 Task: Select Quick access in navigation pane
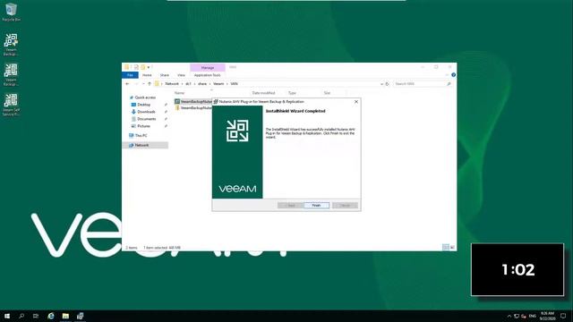pos(145,97)
